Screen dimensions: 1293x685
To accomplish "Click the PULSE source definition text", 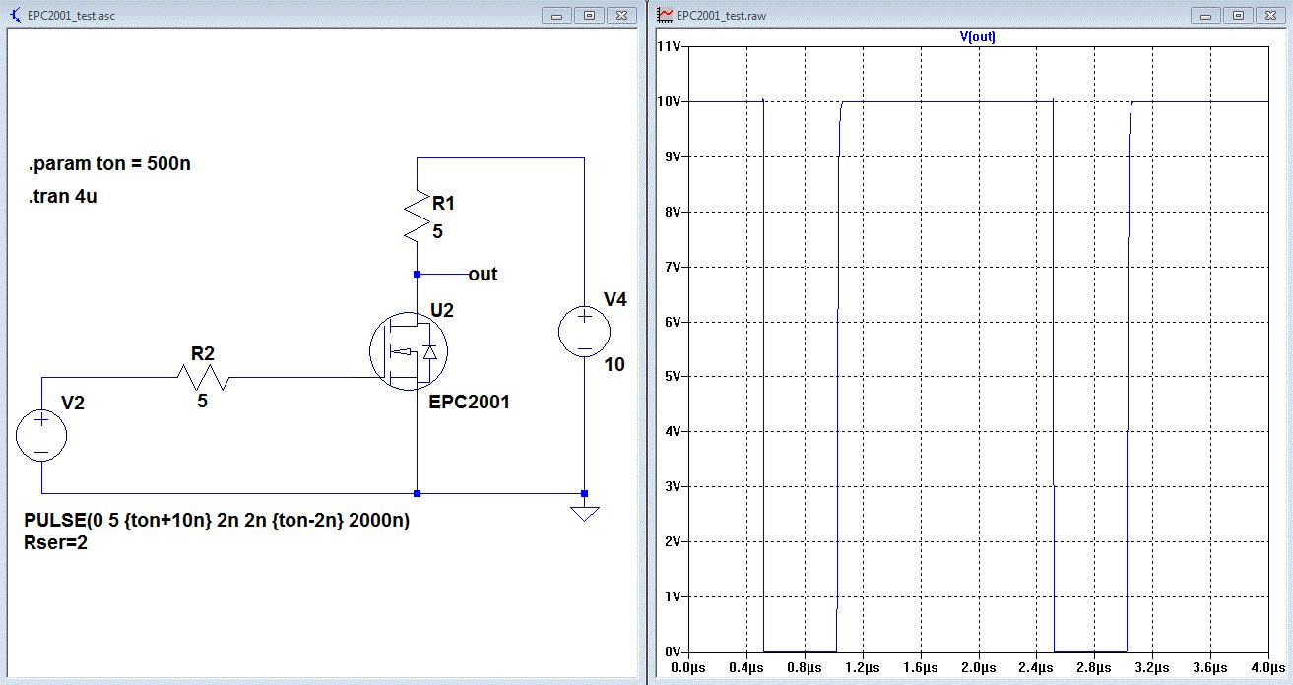I will (216, 521).
